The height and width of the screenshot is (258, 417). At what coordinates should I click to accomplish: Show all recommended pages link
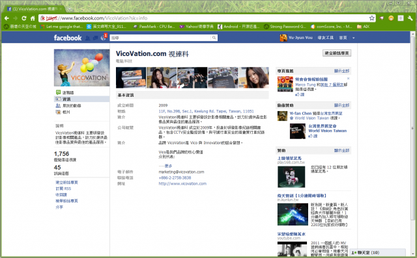(x=341, y=71)
